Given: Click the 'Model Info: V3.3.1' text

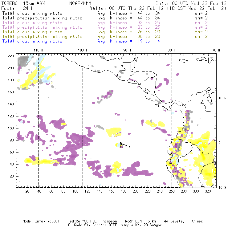Looking at the screenshot, I should tap(41, 221).
